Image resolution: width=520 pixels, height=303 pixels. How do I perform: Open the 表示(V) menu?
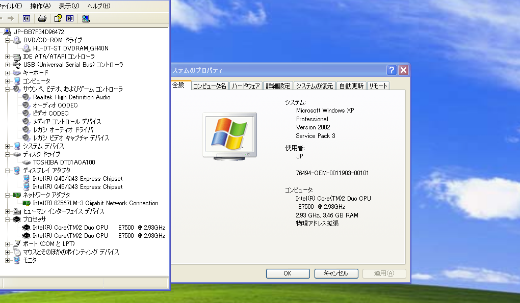click(x=69, y=6)
